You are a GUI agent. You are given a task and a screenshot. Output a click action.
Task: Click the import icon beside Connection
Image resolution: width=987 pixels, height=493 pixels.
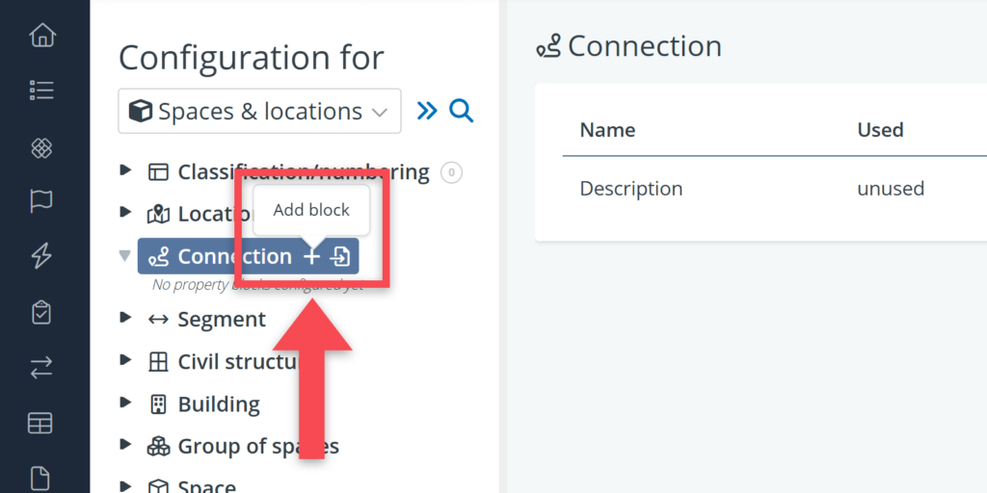pyautogui.click(x=340, y=257)
